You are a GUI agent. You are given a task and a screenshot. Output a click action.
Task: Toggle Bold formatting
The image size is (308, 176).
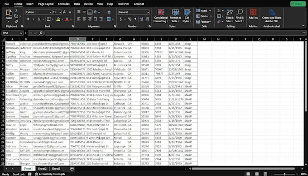point(28,19)
